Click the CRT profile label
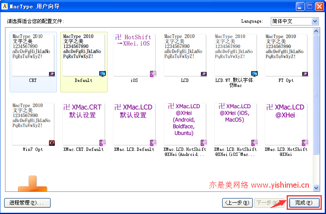Viewport: 326px width, 214px height. (x=33, y=81)
